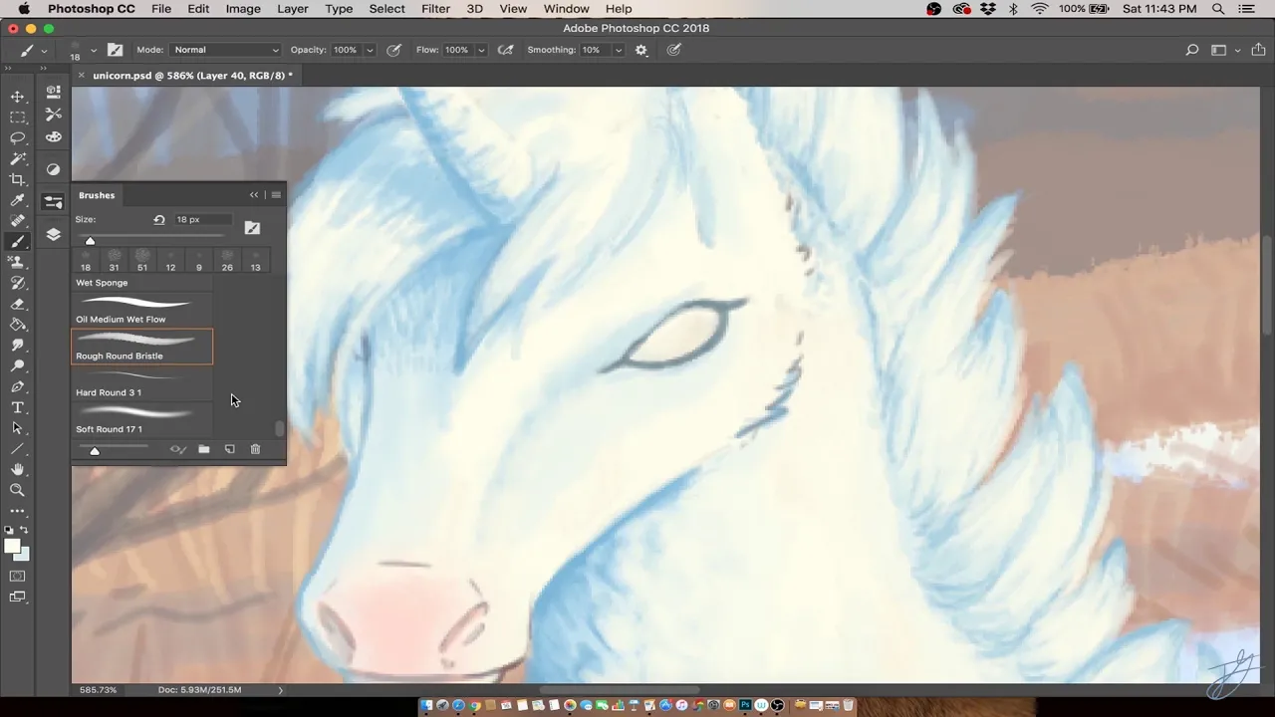Viewport: 1275px width, 717px height.
Task: Open the Smoothing value dropdown
Action: [x=618, y=50]
